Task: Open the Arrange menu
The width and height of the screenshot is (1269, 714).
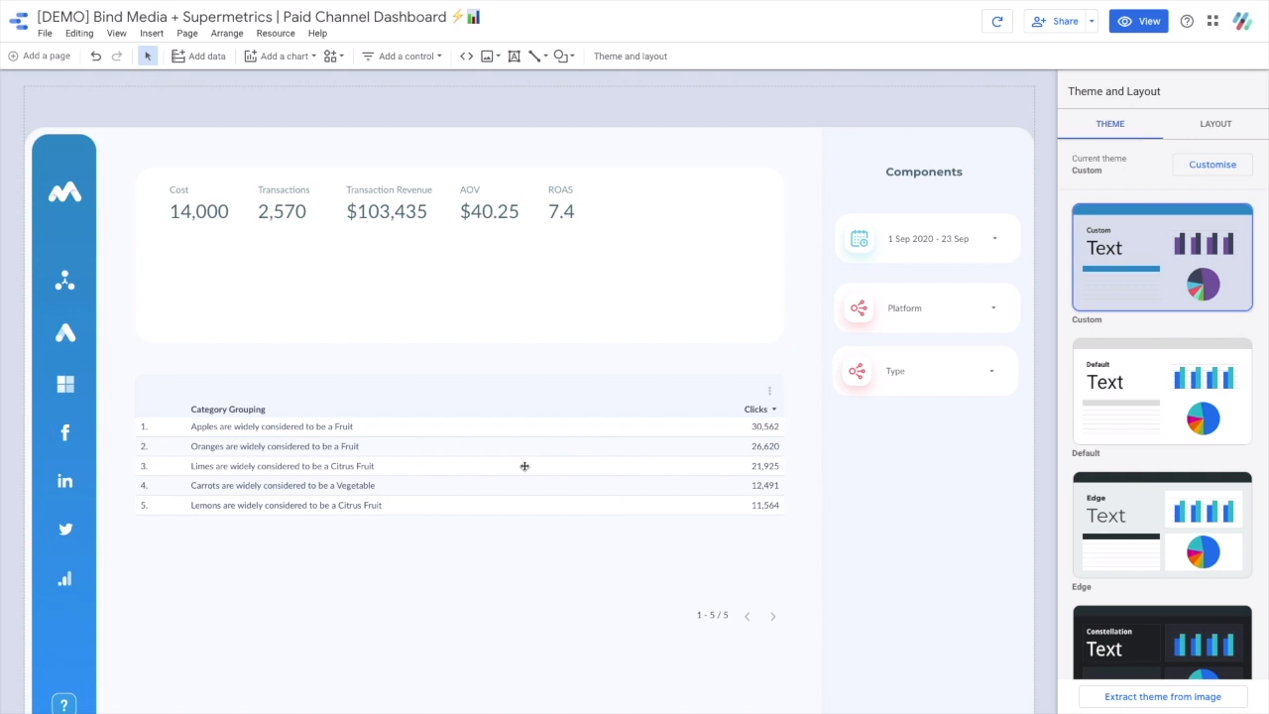Action: click(226, 34)
